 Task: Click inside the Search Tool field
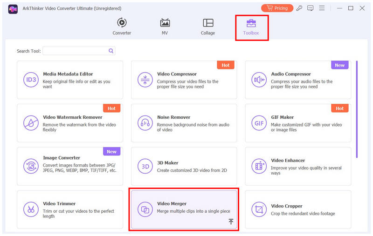pyautogui.click(x=79, y=51)
